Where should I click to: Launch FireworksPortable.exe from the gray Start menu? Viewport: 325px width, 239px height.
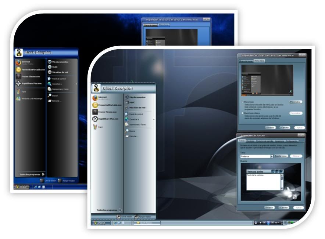(x=107, y=105)
